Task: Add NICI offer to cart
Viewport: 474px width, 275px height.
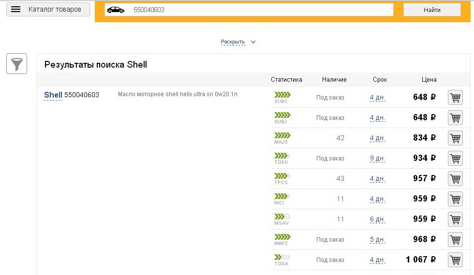Action: point(455,199)
